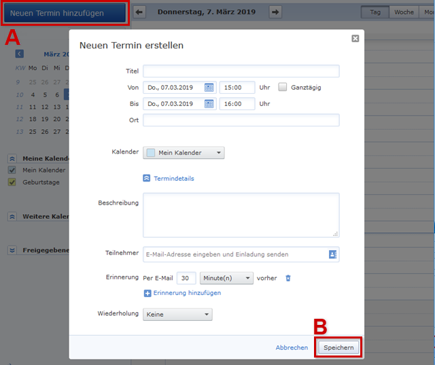This screenshot has height=365, width=435.
Task: Click Neuen Termin hinzufügen button
Action: pyautogui.click(x=65, y=13)
